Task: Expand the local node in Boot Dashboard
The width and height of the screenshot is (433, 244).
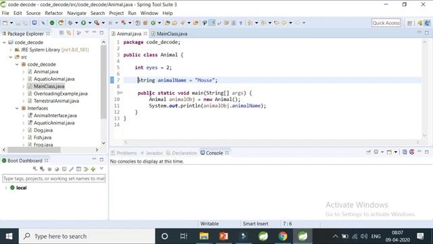Action: coord(6,188)
